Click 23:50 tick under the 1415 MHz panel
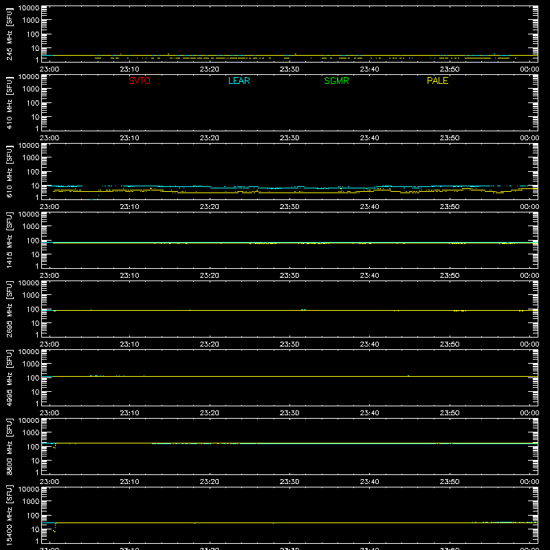 pyautogui.click(x=450, y=276)
